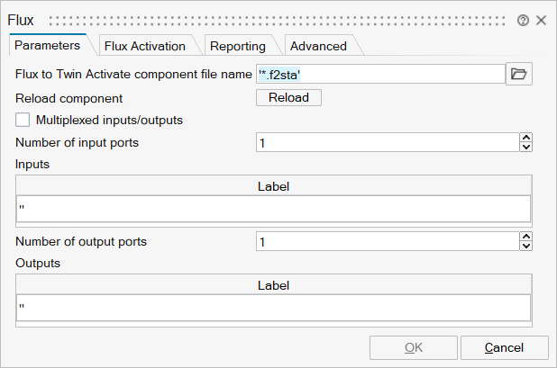Decrease number of output ports
The height and width of the screenshot is (368, 557).
[526, 246]
